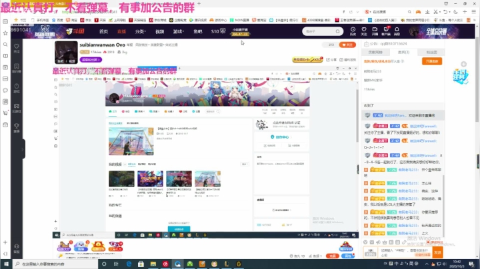480x269 pixels.
Task: Click the streamer avatar image
Action: pos(66,53)
